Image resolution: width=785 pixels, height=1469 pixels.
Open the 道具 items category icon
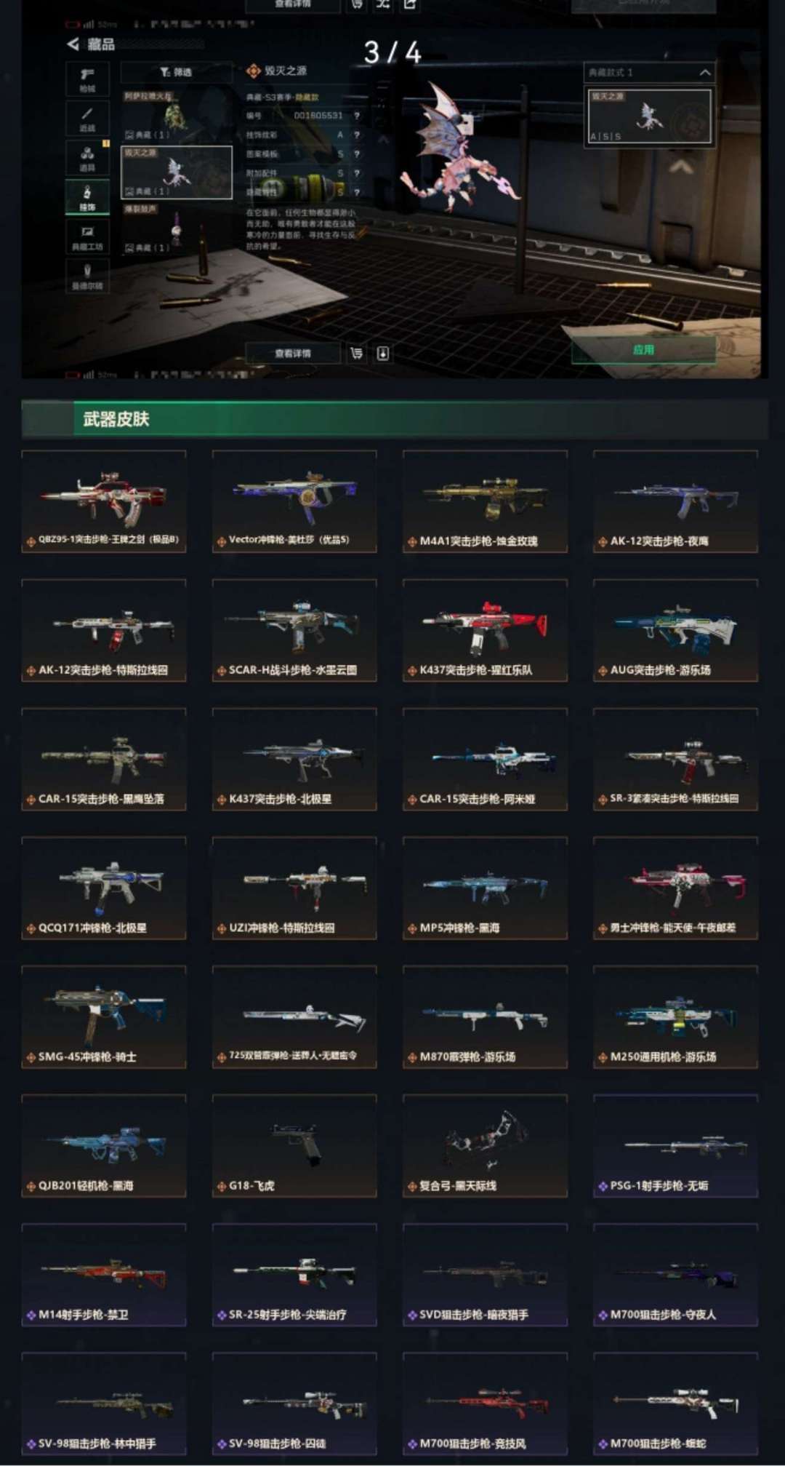87,158
